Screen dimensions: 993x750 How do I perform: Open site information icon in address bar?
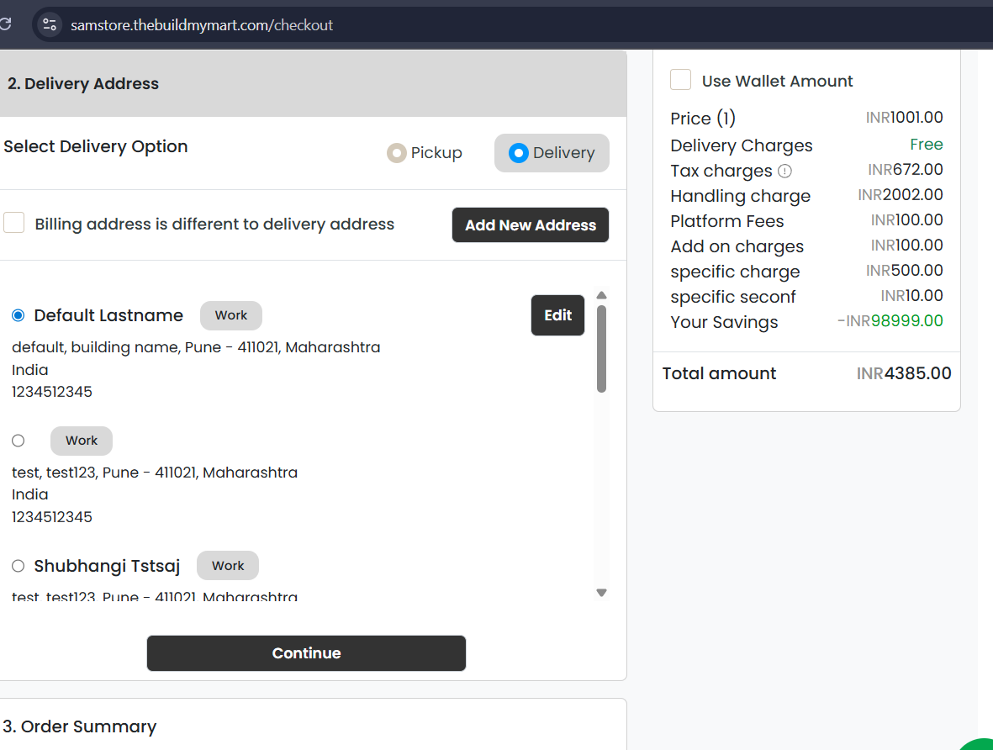click(x=50, y=24)
